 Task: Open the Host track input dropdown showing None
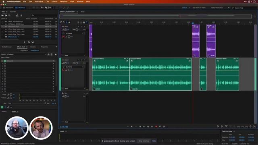coord(74,33)
